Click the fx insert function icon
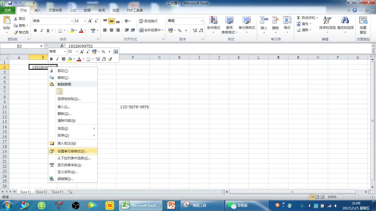Image resolution: width=376 pixels, height=211 pixels. point(62,46)
